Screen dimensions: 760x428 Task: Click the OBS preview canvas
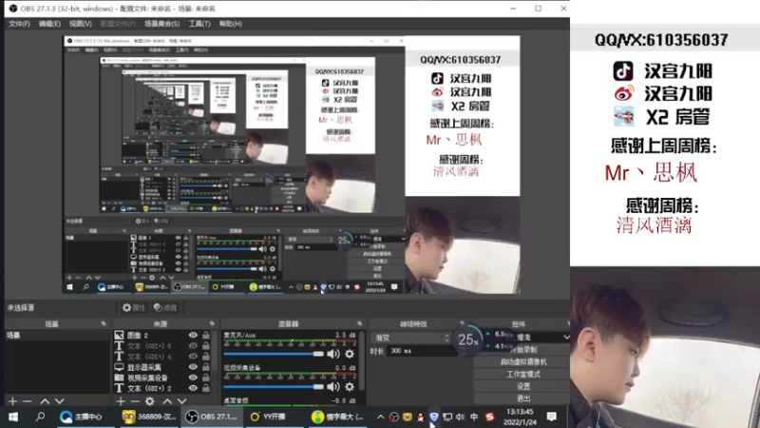[292, 165]
